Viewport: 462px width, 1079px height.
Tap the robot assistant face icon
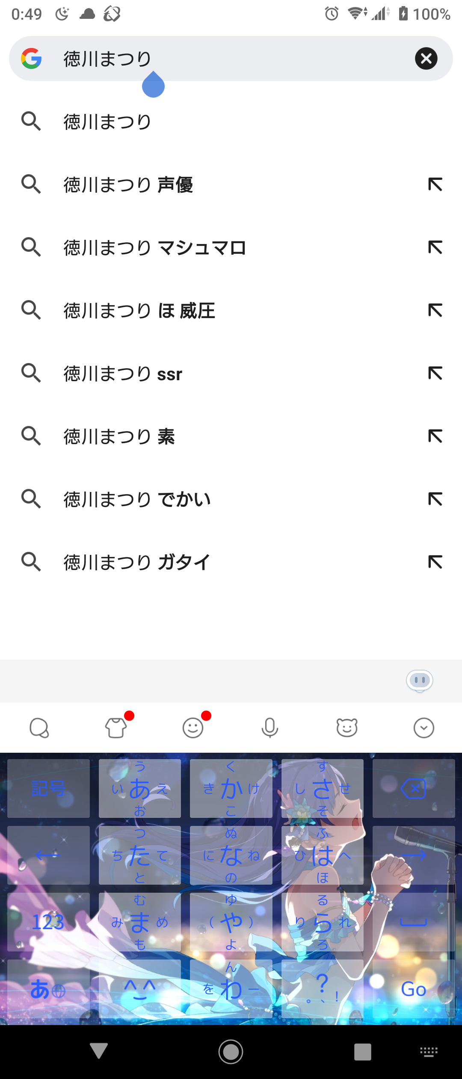click(x=420, y=680)
